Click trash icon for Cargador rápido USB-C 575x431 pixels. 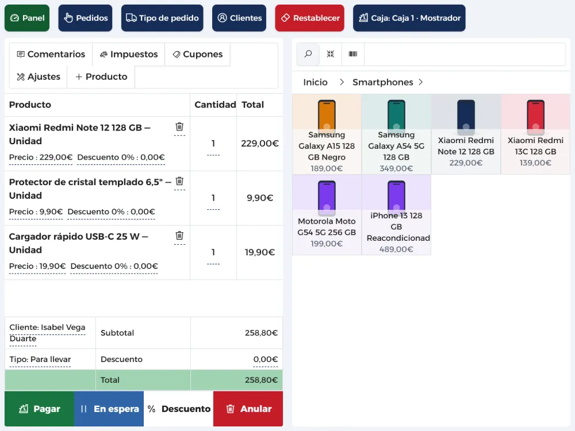click(179, 235)
